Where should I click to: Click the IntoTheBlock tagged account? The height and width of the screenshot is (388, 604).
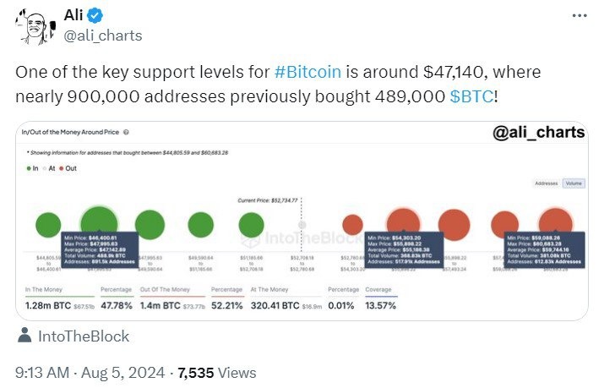(84, 336)
